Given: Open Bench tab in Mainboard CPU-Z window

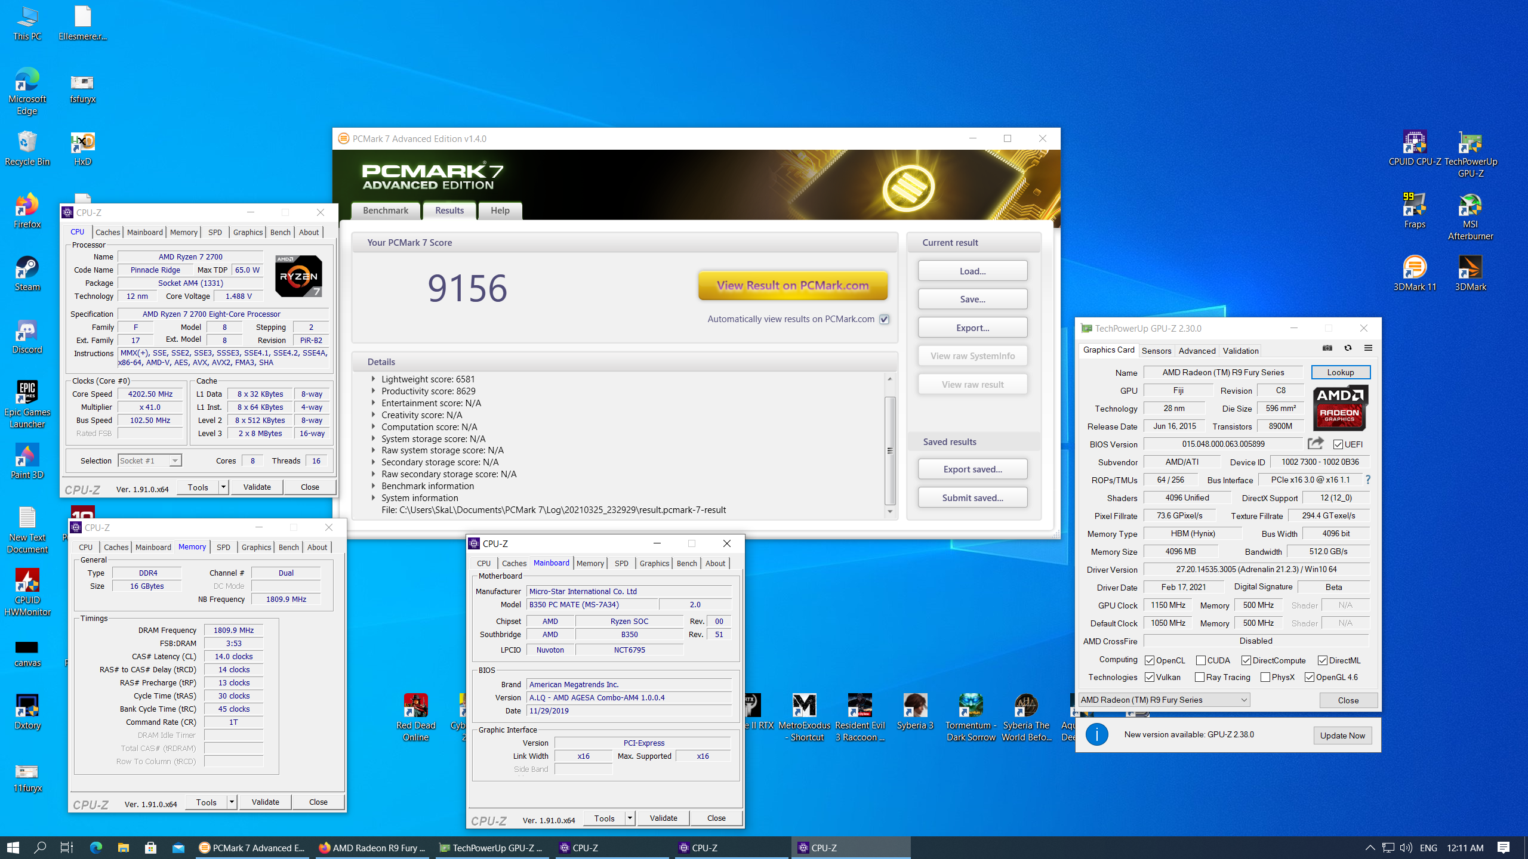Looking at the screenshot, I should [686, 563].
